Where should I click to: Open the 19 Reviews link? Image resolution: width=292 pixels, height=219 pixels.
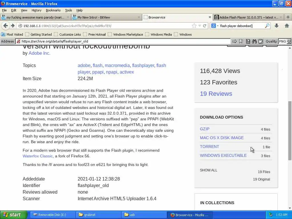[x=216, y=94]
